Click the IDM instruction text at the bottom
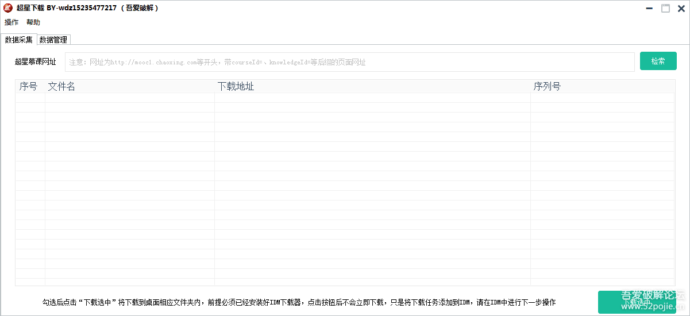Viewport: 690px width, 316px height. coord(299,302)
